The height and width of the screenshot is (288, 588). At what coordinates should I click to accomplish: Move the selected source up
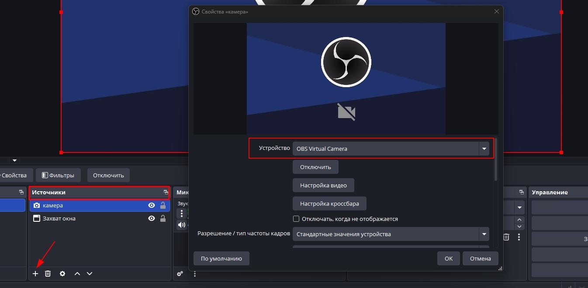click(x=77, y=274)
